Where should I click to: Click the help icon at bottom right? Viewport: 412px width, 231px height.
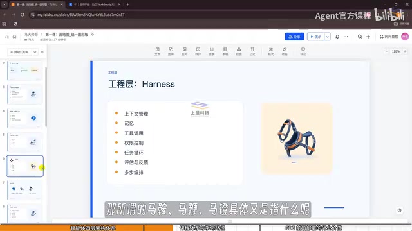point(399,210)
